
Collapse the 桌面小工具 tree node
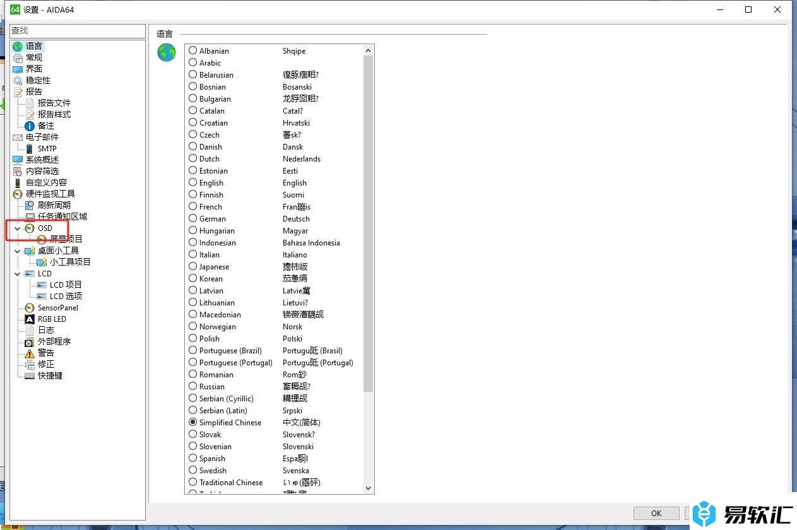click(x=18, y=250)
